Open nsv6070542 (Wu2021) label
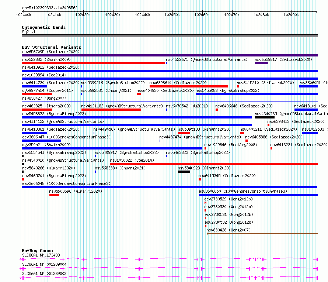Screen dimensions: 328x282 pos(187,106)
